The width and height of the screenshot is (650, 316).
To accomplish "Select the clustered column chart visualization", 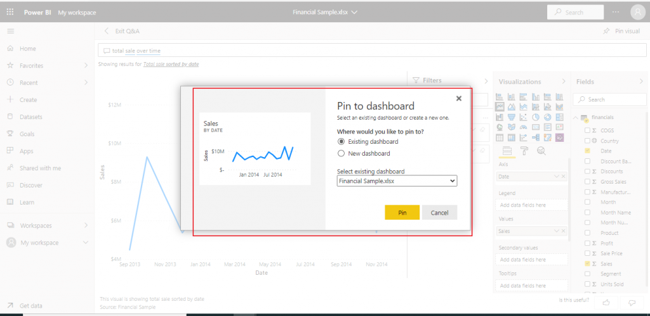I will click(536, 97).
